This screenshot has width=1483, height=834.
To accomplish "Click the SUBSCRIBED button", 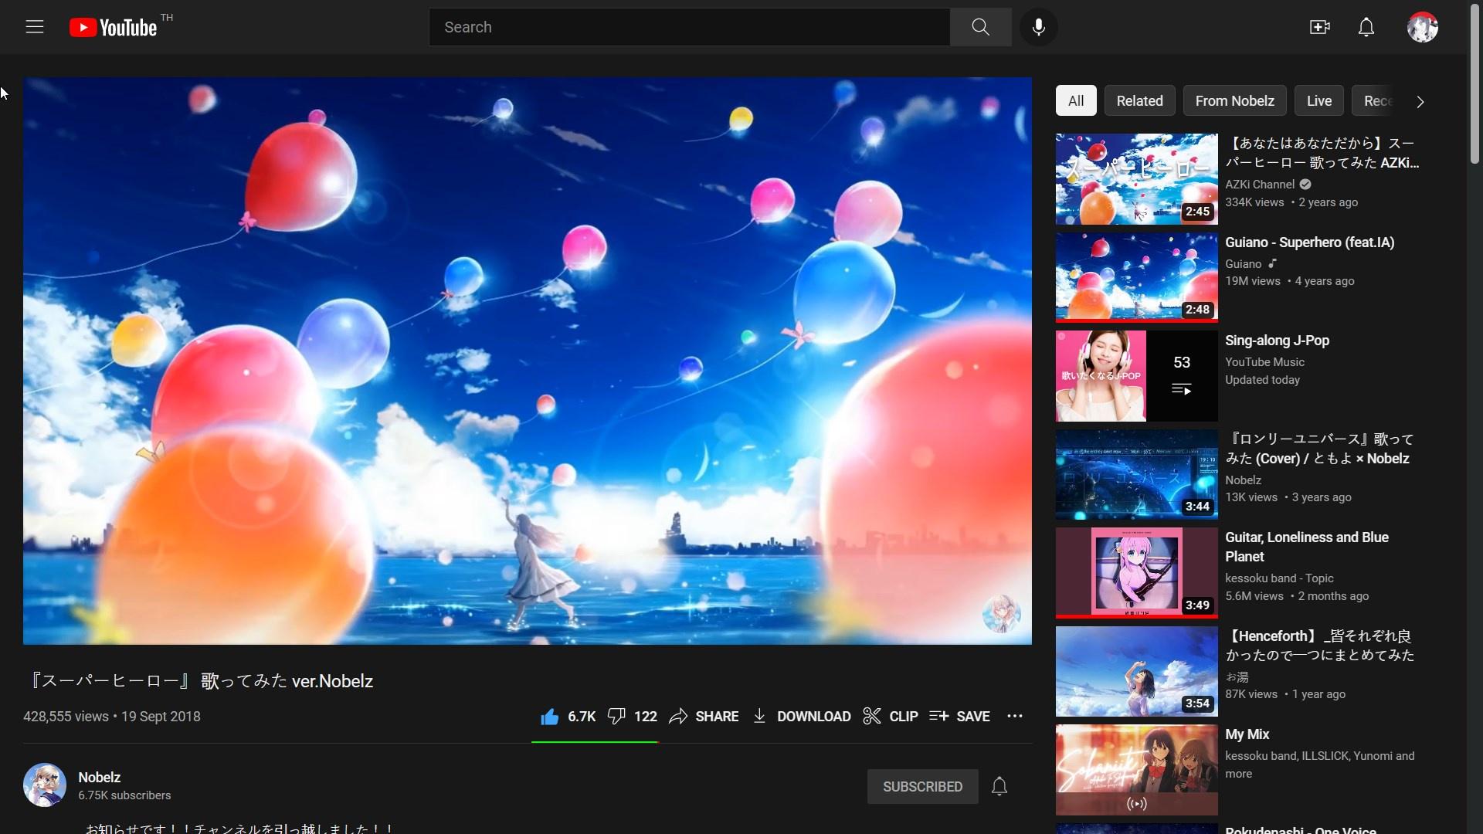I will pyautogui.click(x=922, y=786).
